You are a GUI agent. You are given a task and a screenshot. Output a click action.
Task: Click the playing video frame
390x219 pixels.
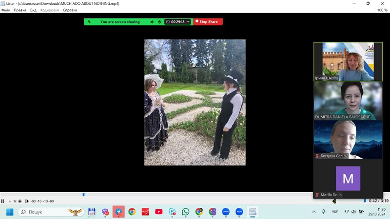click(195, 102)
